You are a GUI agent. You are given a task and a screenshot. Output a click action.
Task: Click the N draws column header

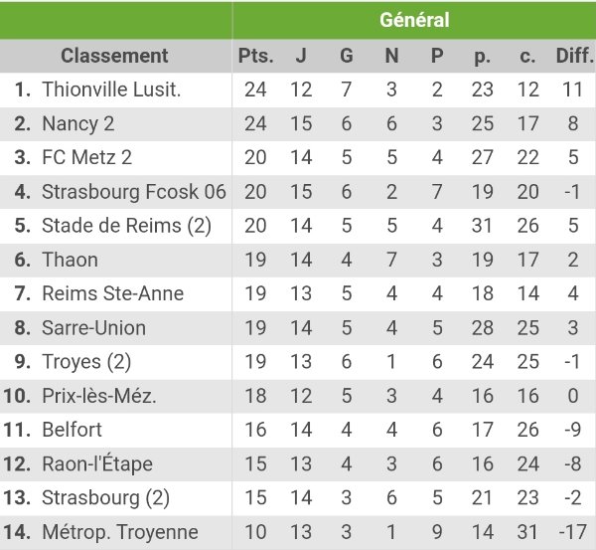392,56
